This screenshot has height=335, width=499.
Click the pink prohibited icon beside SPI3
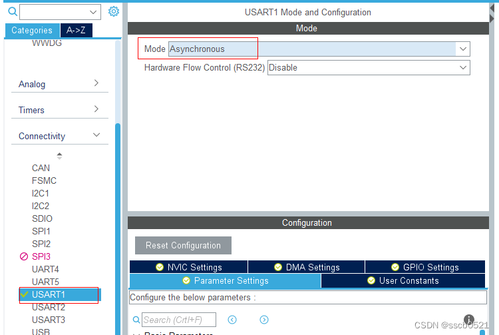click(x=24, y=256)
